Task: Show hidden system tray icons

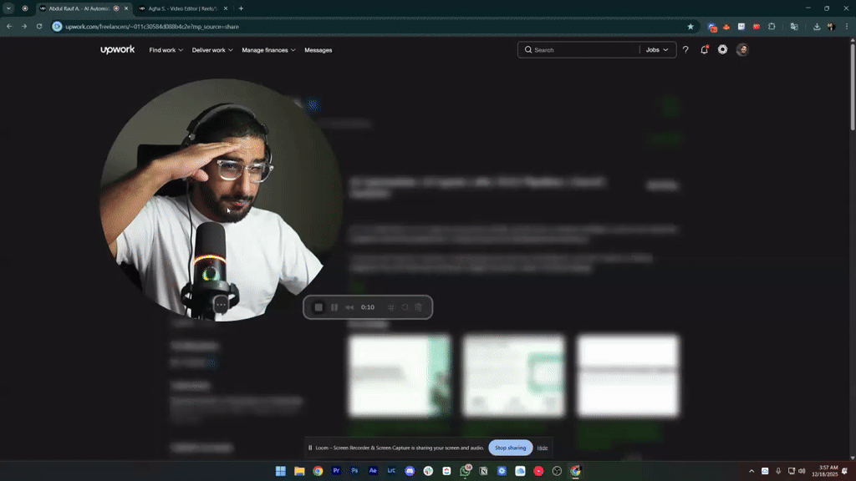Action: tap(752, 471)
